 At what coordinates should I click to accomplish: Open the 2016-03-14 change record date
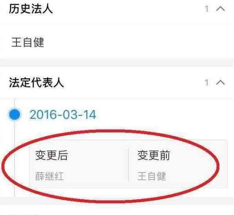coord(63,115)
